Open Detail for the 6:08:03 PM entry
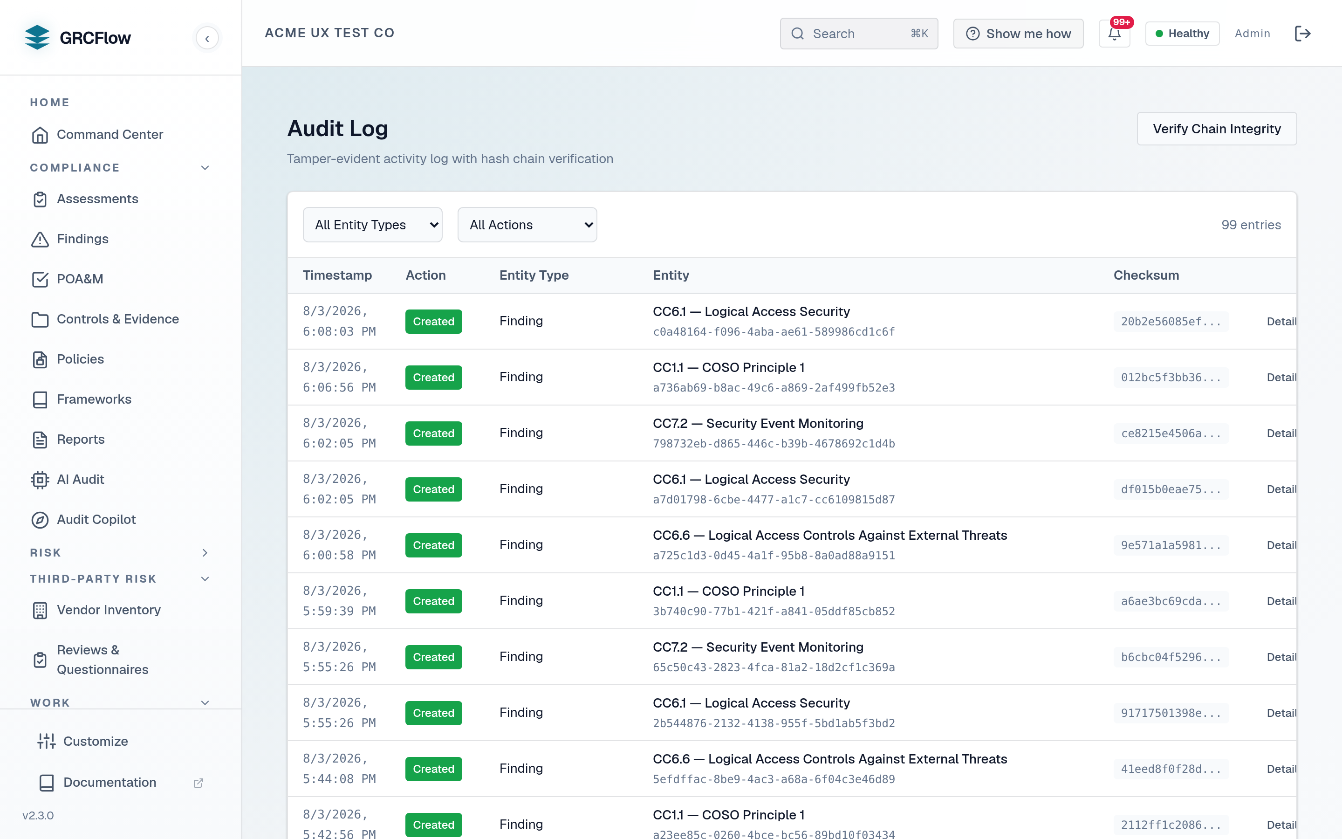 (x=1281, y=321)
